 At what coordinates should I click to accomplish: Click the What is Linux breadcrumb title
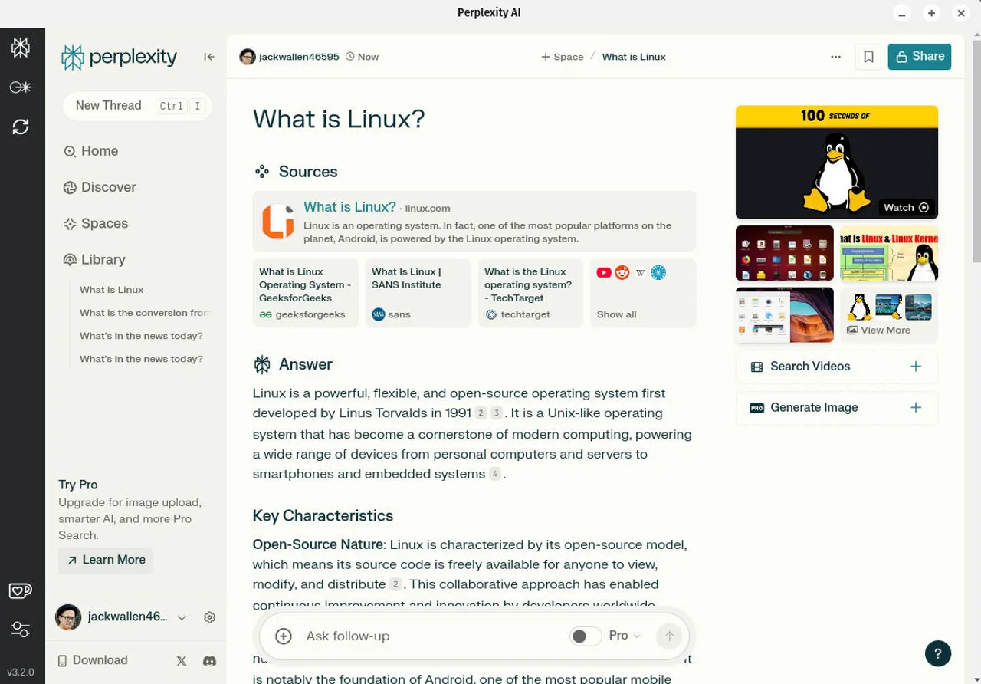pos(634,57)
